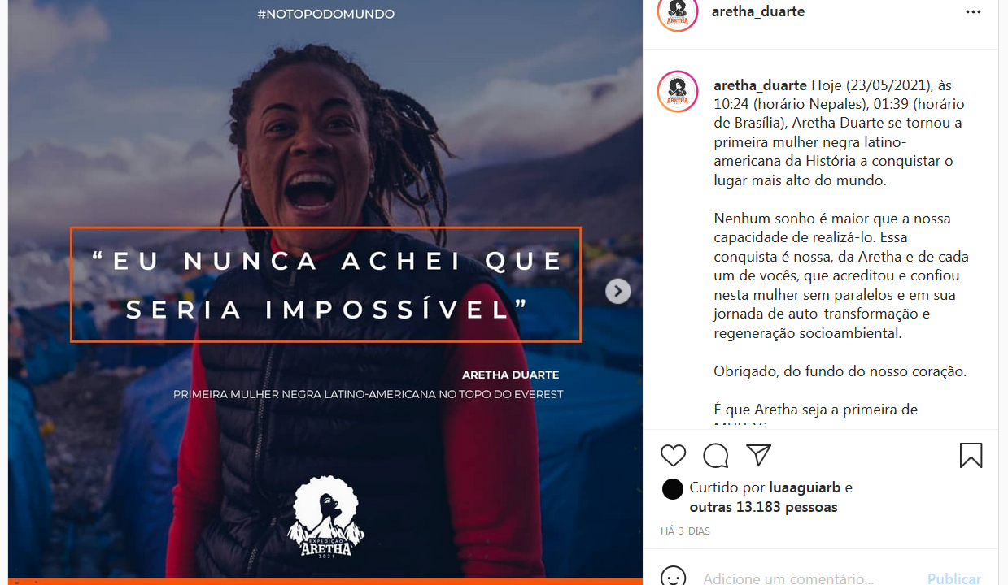Show the list of outras 13.183 pessoas
The width and height of the screenshot is (1008, 585).
(x=763, y=507)
